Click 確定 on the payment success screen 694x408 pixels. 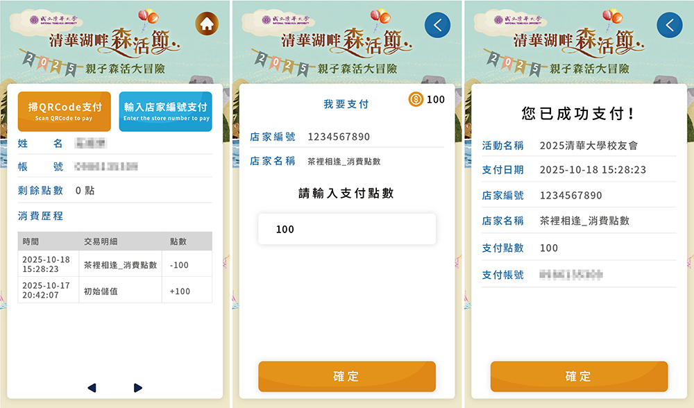click(x=579, y=376)
